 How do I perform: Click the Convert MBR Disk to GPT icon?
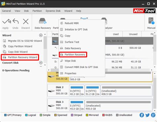click(62, 67)
